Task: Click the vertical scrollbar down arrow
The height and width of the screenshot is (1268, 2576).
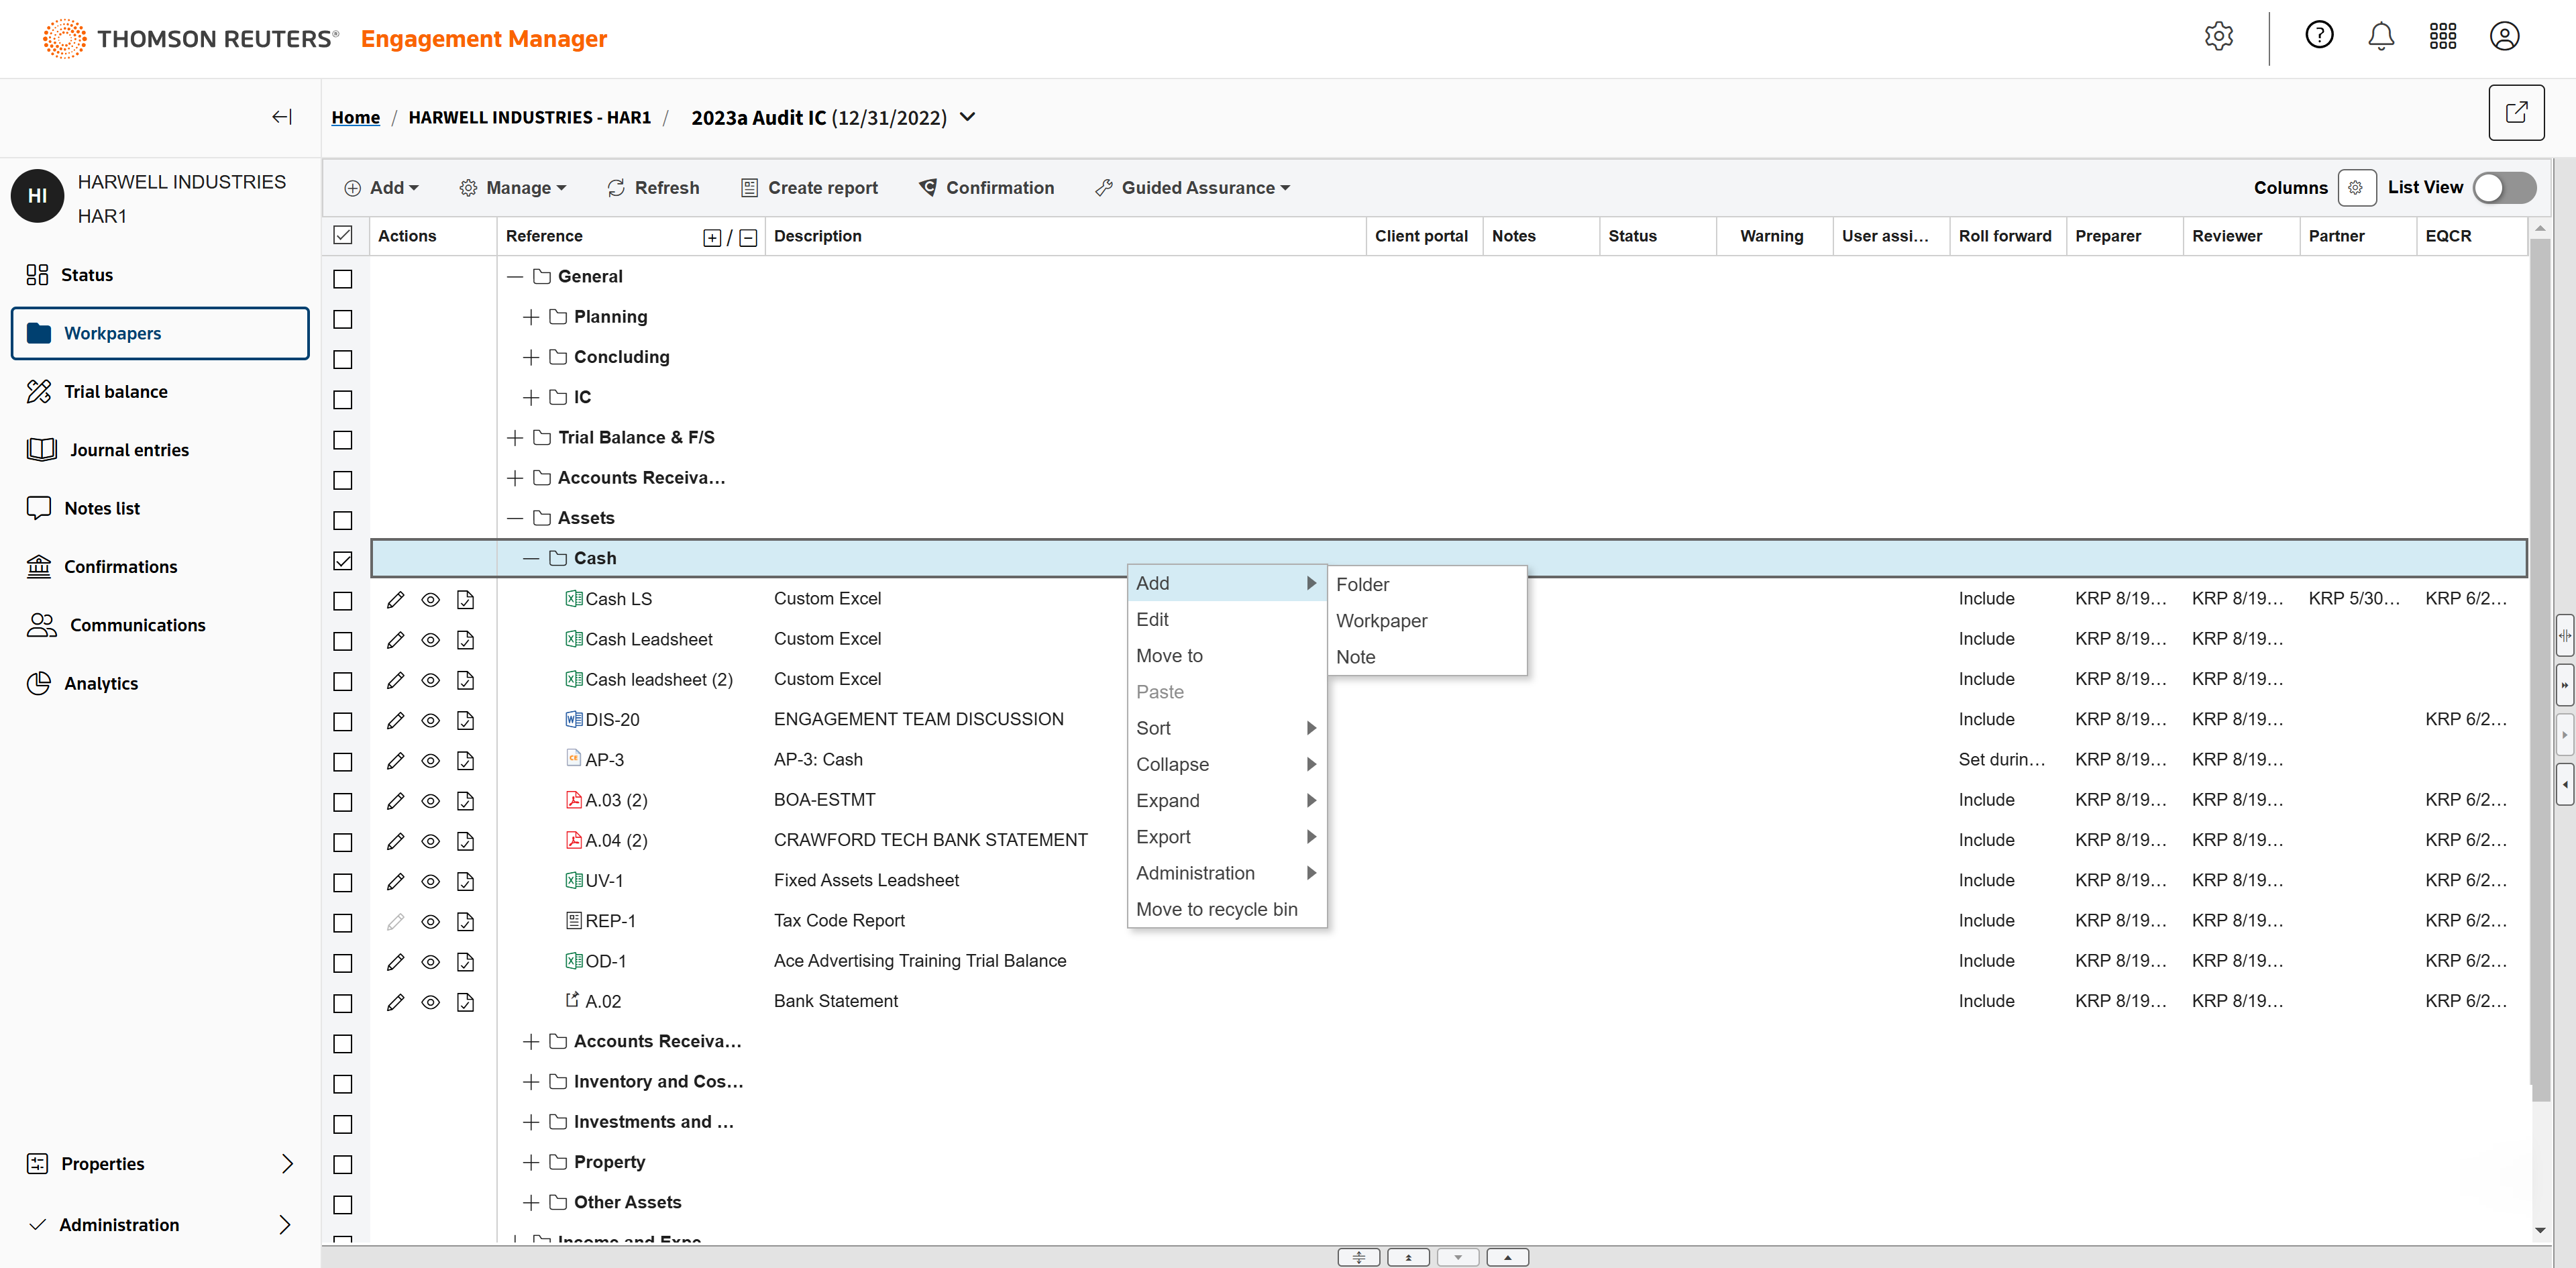Action: pos(2540,1230)
